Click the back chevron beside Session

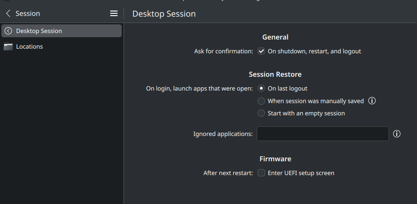pyautogui.click(x=8, y=13)
